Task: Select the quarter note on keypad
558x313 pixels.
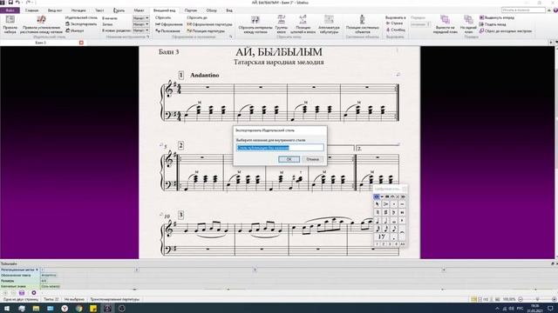Action: tap(378, 221)
